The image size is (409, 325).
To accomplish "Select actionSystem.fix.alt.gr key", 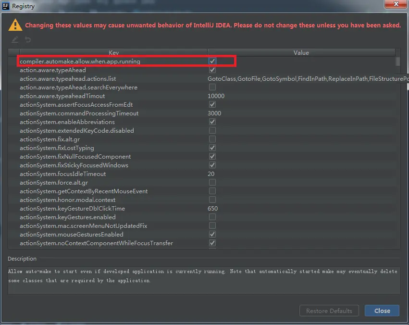I will [x=50, y=139].
